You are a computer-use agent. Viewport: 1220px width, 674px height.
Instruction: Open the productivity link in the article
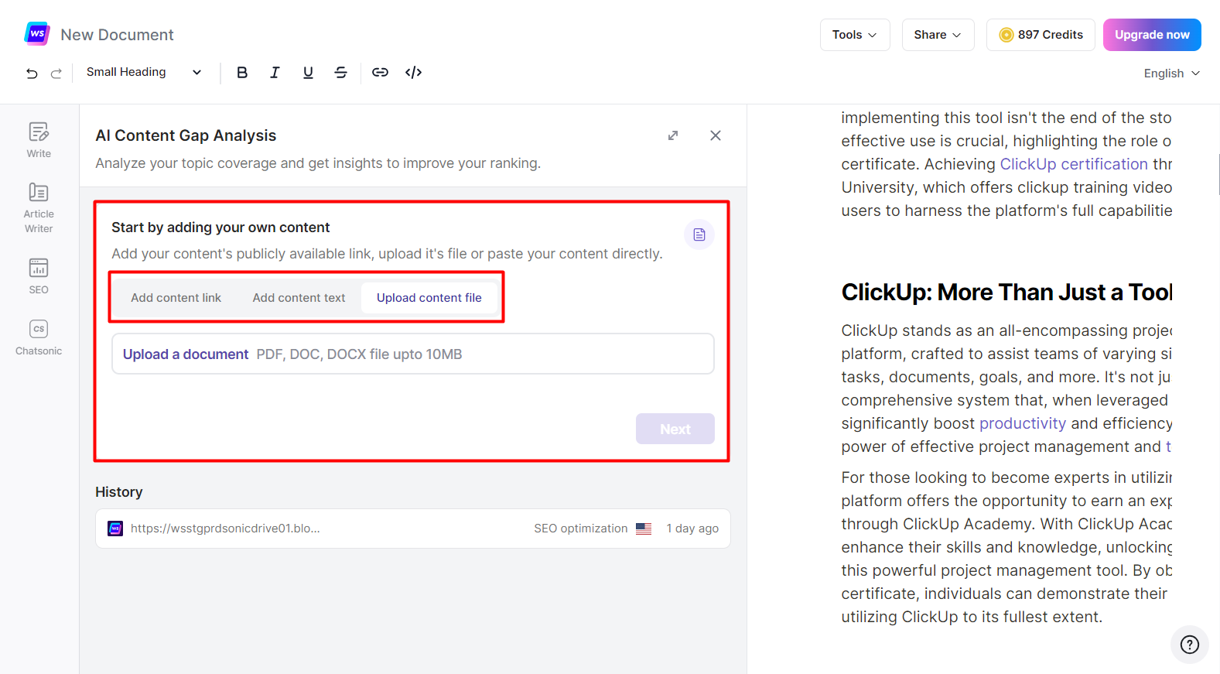tap(1023, 423)
